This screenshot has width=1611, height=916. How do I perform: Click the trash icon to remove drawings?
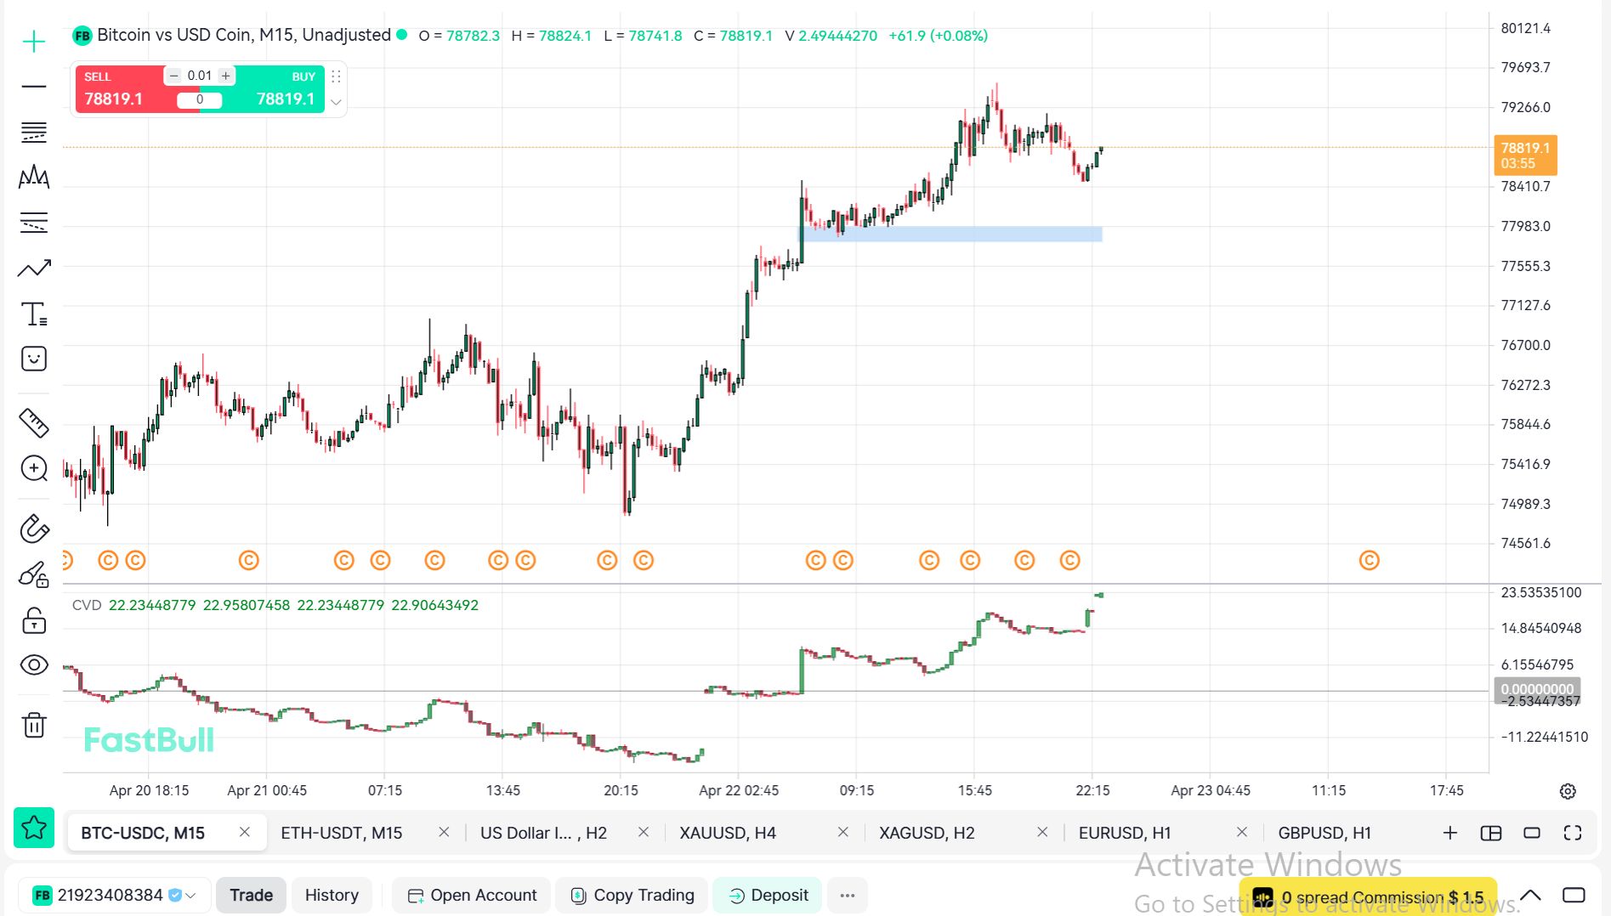34,725
